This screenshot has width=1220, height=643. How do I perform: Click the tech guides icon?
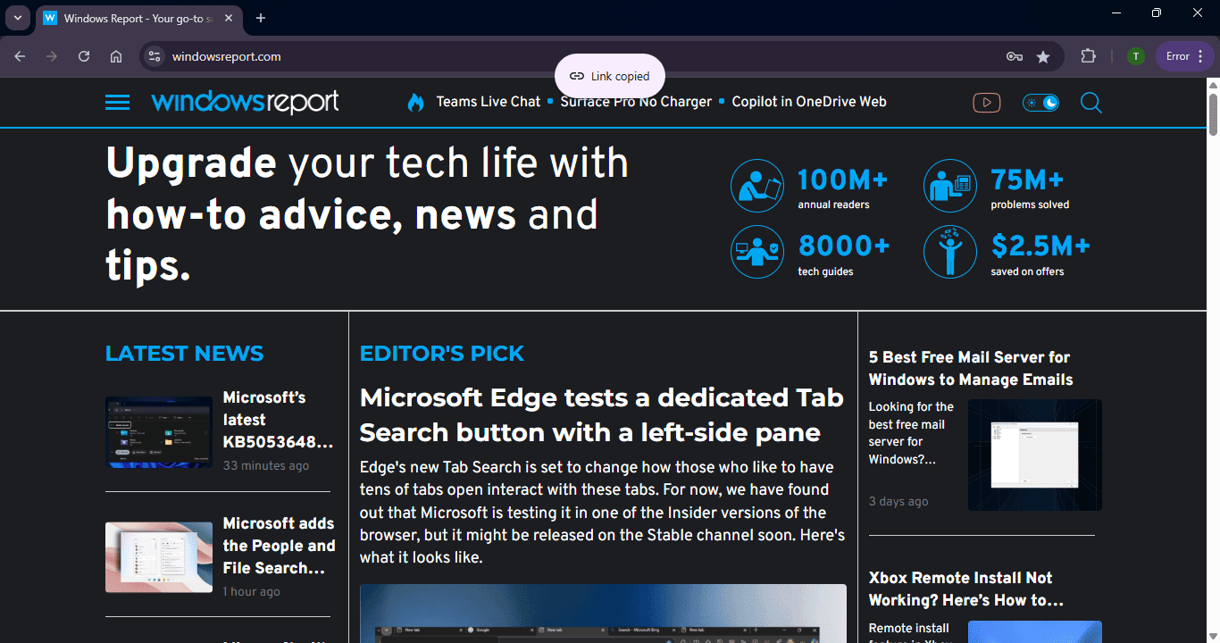[x=757, y=252]
